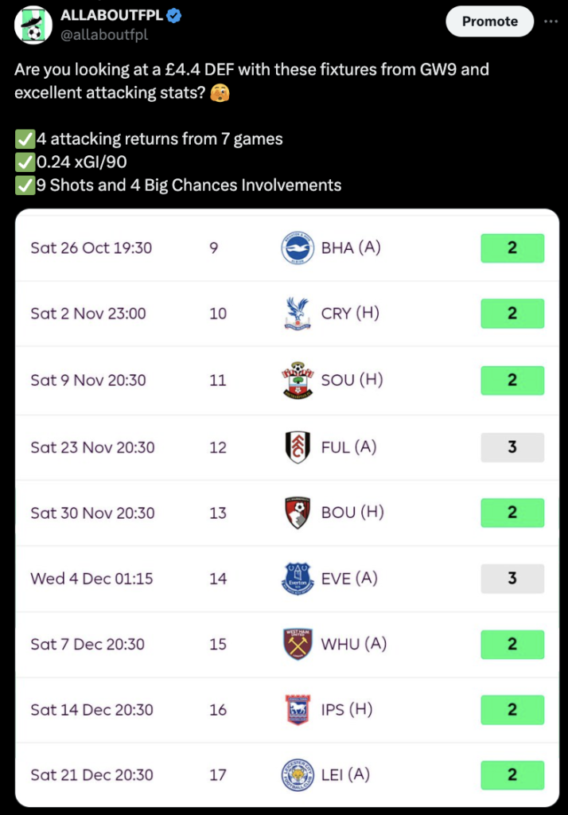Click the green difficulty 2 for BHA
The height and width of the screenshot is (815, 568).
pyautogui.click(x=512, y=248)
